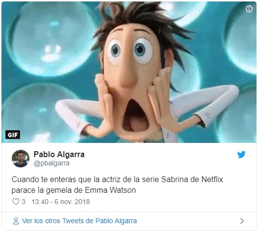Click the cartoon character's spiky brown hair

click(141, 18)
